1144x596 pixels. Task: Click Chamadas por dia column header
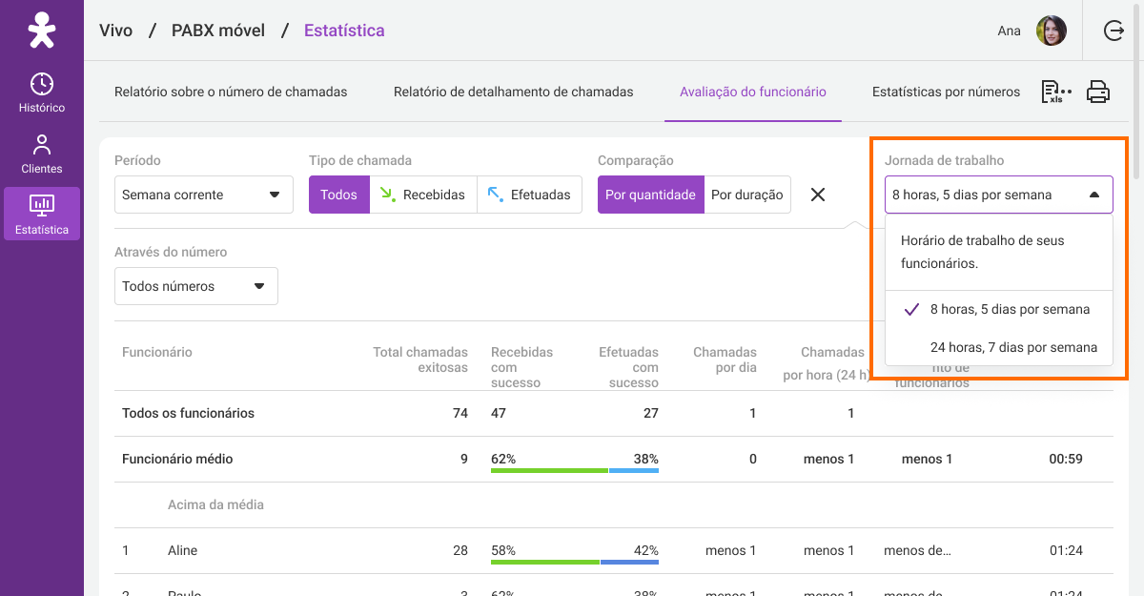[725, 360]
